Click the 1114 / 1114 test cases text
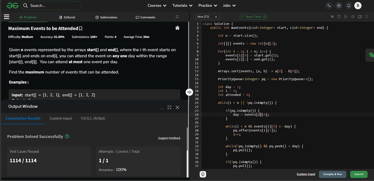 coord(23,160)
